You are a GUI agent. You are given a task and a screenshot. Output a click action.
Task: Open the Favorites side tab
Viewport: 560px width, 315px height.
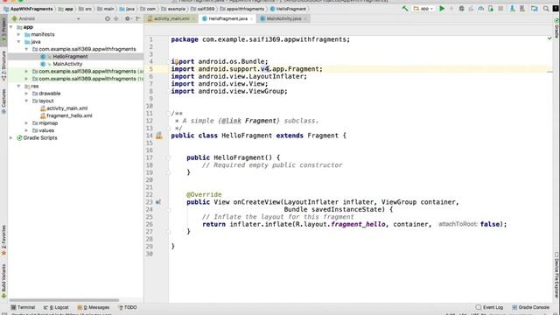click(x=3, y=241)
